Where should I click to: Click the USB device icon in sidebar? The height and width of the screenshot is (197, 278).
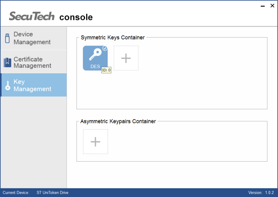[x=7, y=38]
